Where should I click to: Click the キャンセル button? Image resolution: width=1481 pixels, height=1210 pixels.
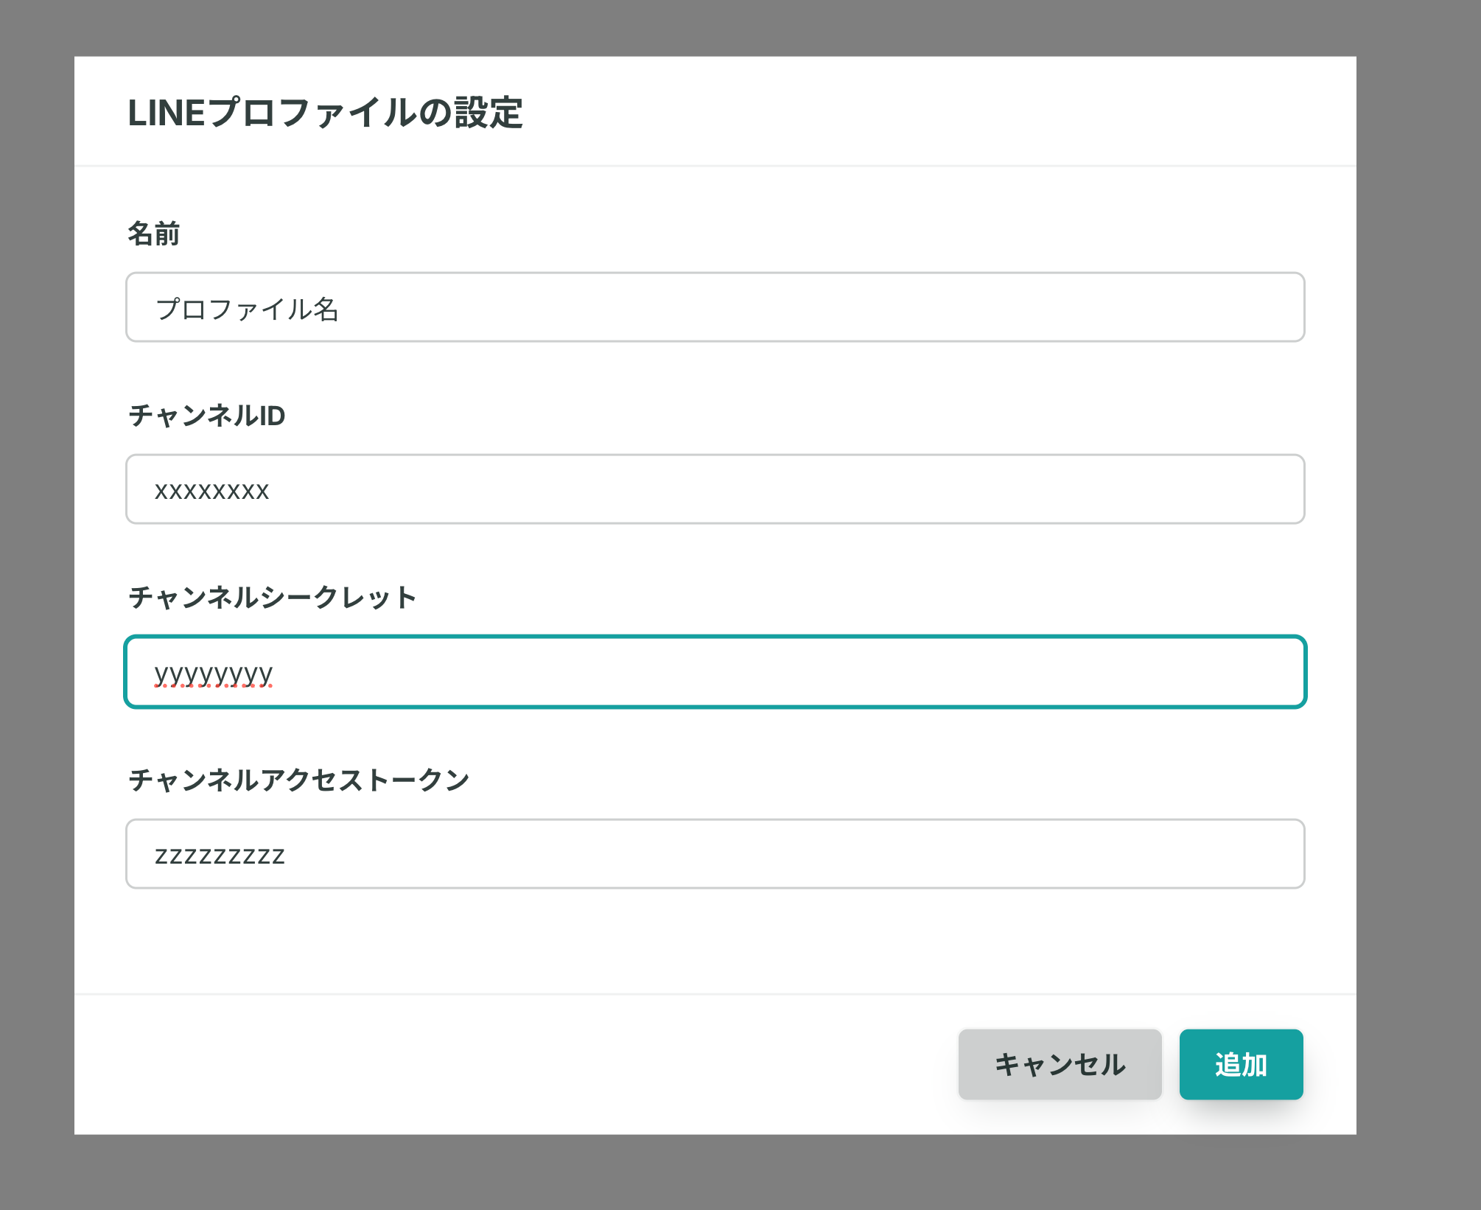click(x=1060, y=1064)
